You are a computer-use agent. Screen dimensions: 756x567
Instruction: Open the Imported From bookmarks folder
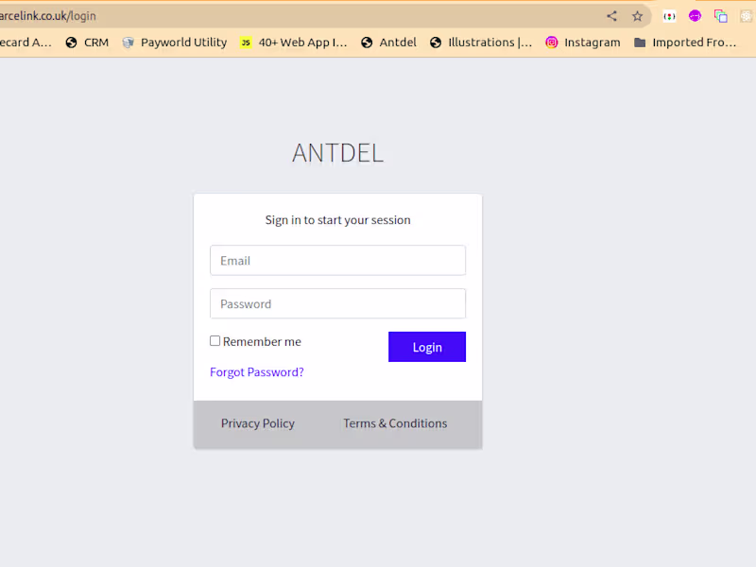pyautogui.click(x=685, y=43)
